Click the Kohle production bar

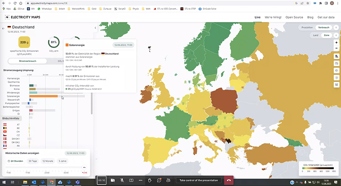tap(32, 89)
